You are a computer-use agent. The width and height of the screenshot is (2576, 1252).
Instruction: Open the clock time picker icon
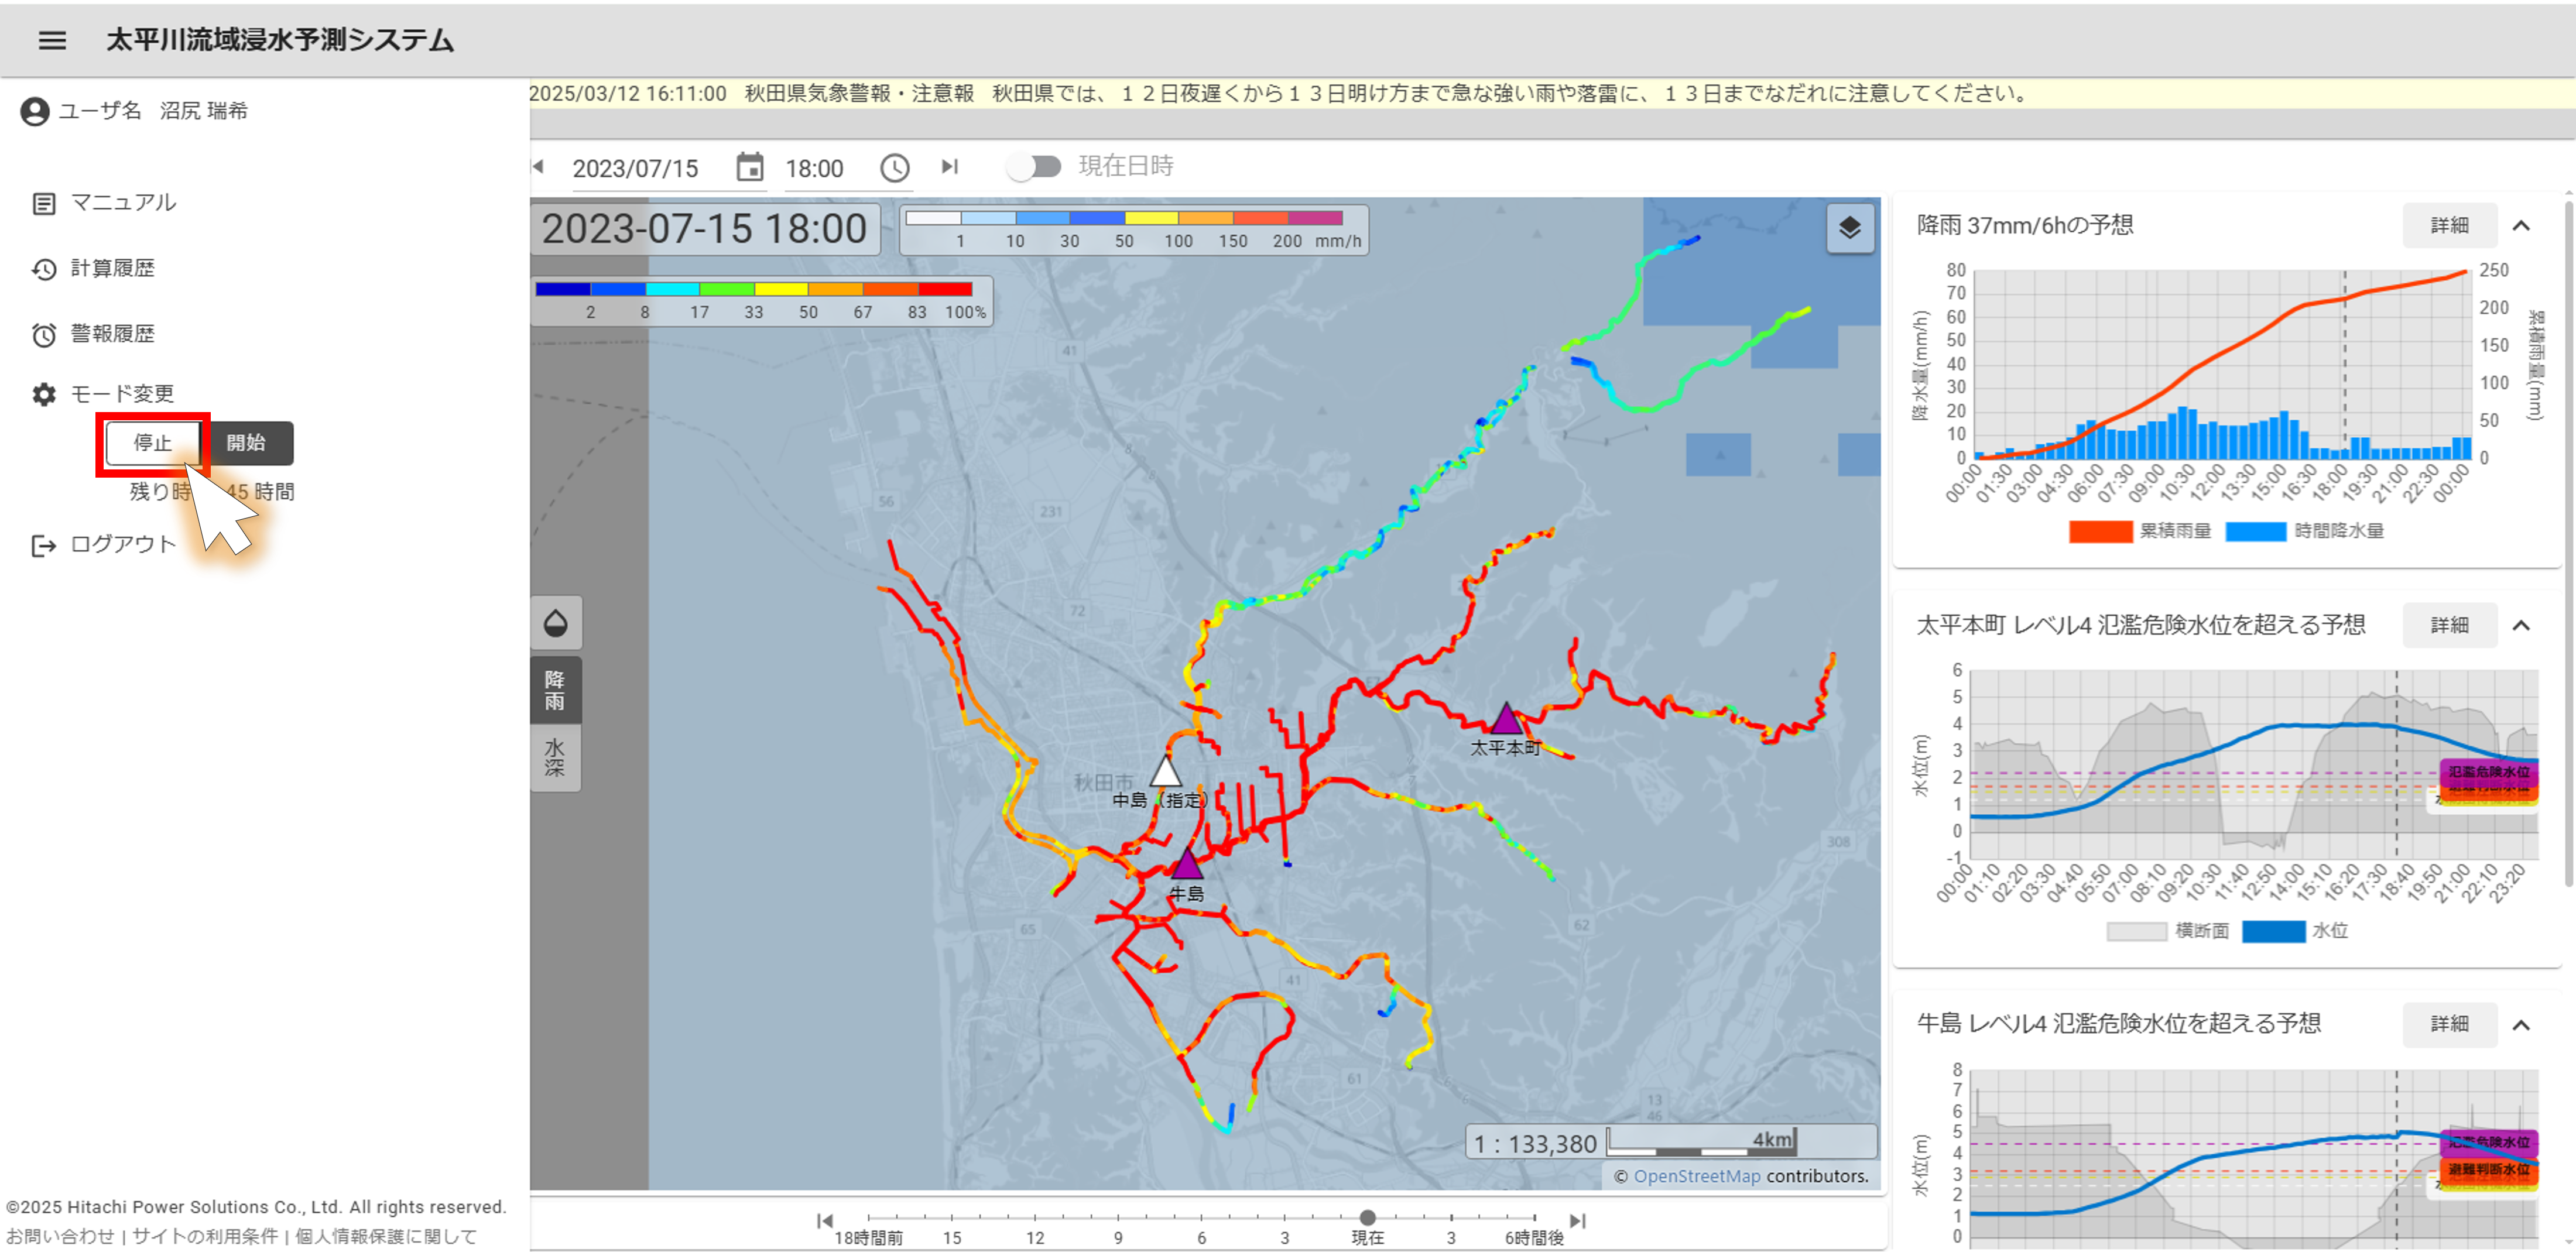click(894, 167)
